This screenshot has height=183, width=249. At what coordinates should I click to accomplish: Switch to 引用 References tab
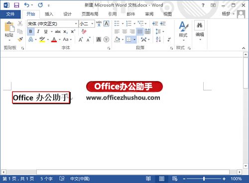point(113,14)
